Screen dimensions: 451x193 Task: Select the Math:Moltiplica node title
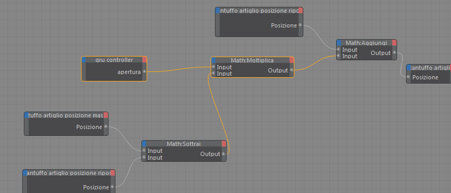252,60
